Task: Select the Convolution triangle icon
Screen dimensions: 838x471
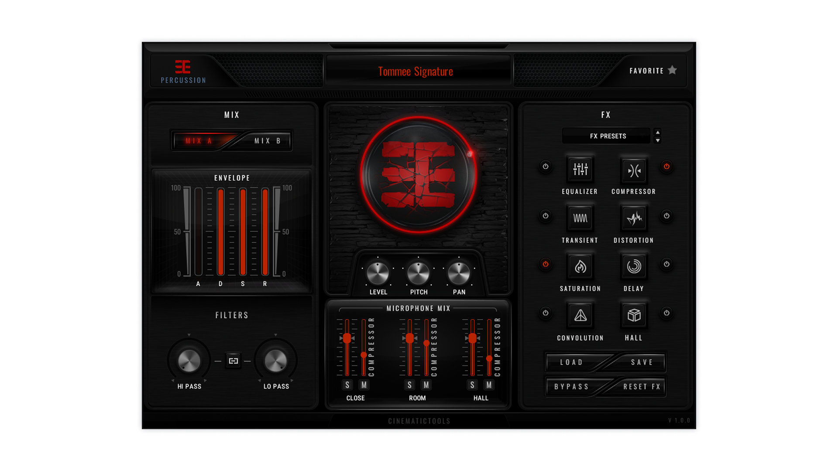Action: pyautogui.click(x=580, y=315)
